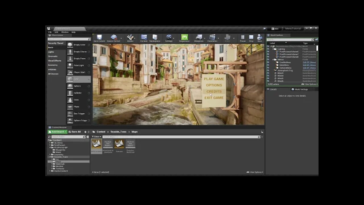Open the Marketplace toolbar icon
The width and height of the screenshot is (364, 205).
(155, 38)
